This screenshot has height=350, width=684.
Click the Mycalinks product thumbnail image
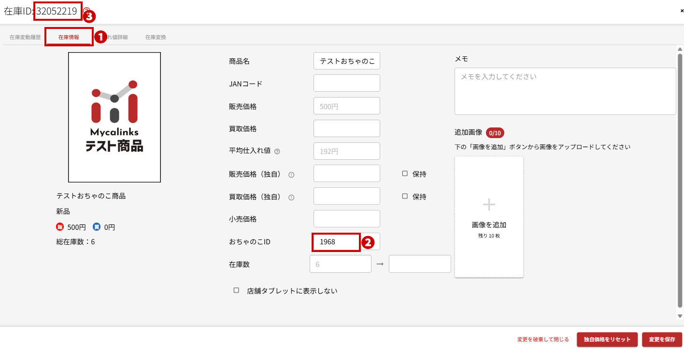click(x=114, y=117)
